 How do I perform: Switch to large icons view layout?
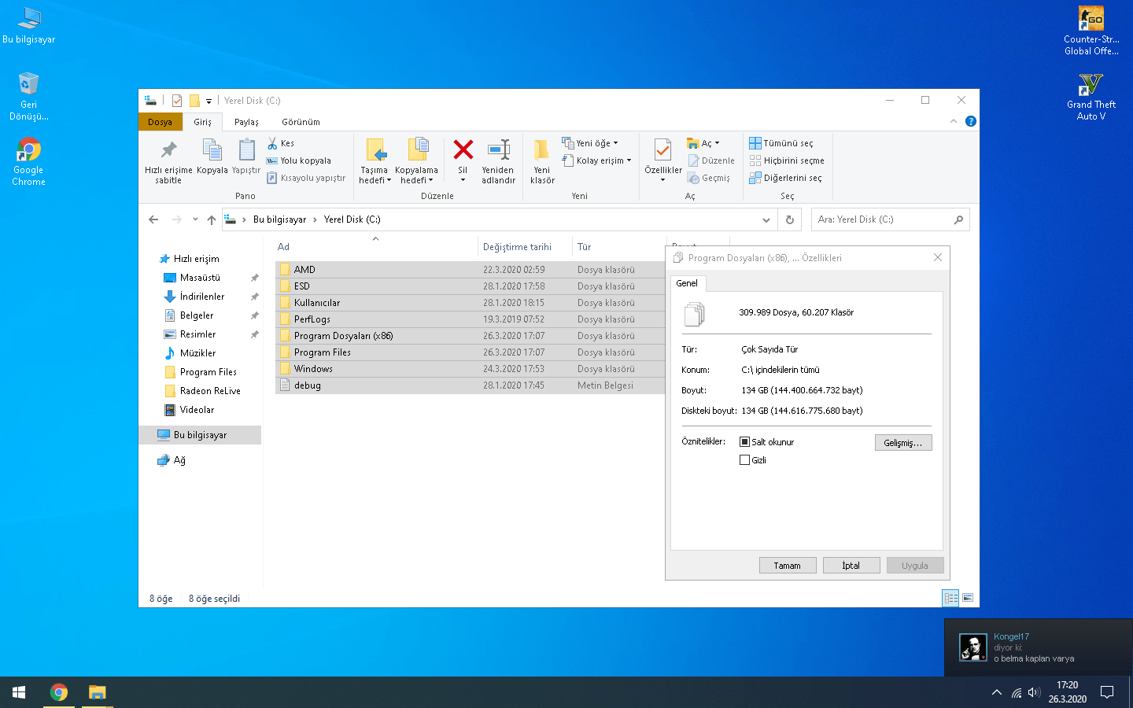coord(968,598)
